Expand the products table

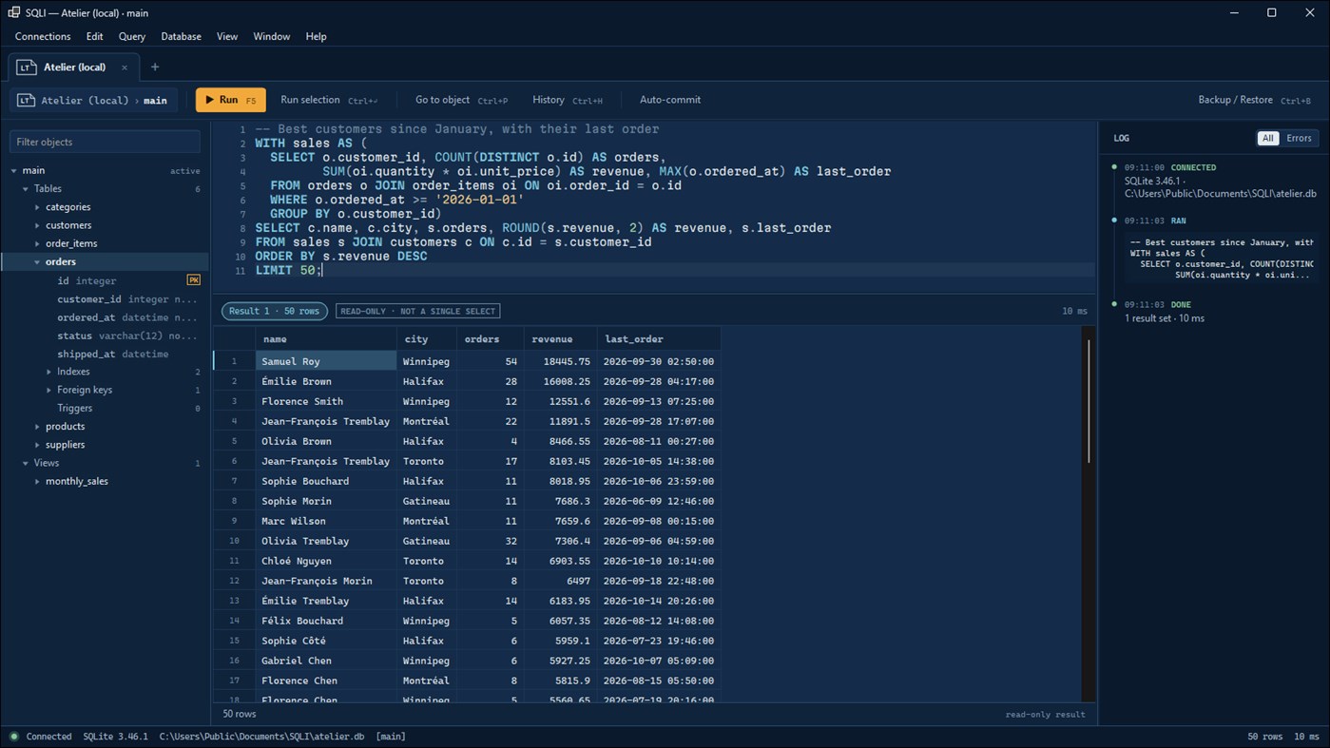tap(38, 427)
